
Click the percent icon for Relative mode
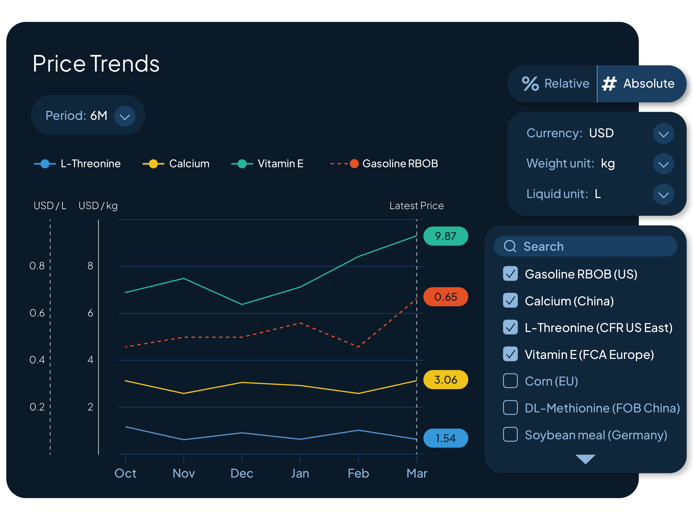pyautogui.click(x=530, y=84)
